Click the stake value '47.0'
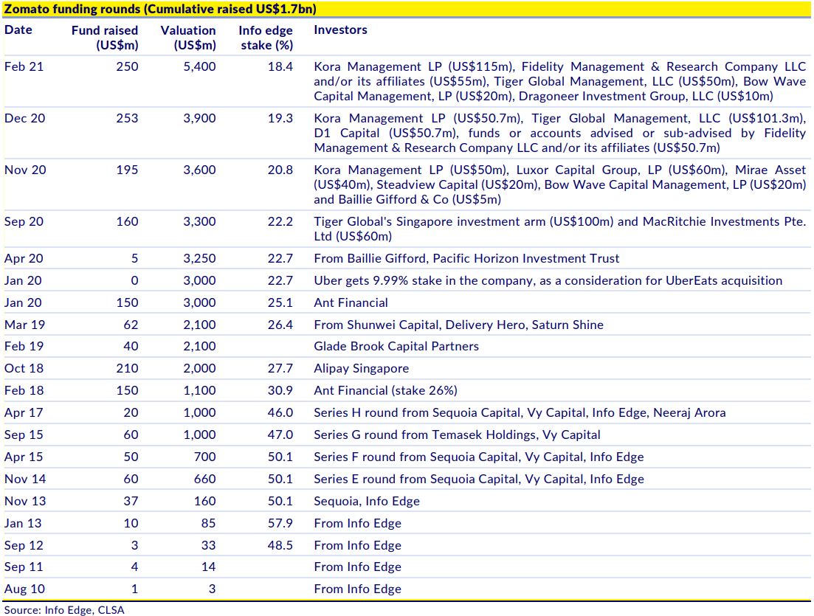Image resolution: width=814 pixels, height=616 pixels. (x=280, y=435)
